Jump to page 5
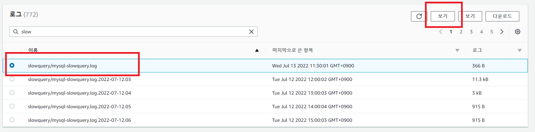Screen dimensions: 535x132 pyautogui.click(x=492, y=32)
